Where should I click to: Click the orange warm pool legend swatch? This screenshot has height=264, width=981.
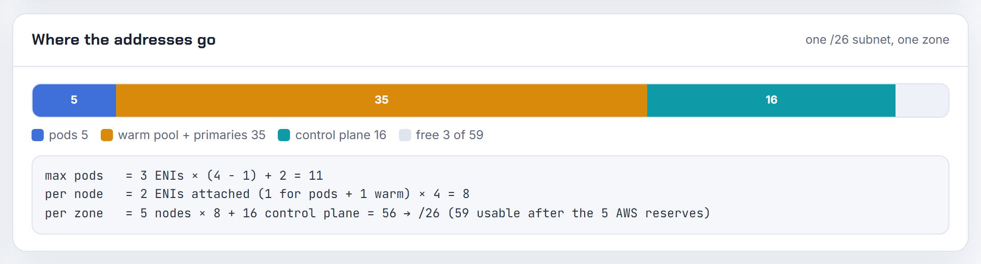(107, 135)
